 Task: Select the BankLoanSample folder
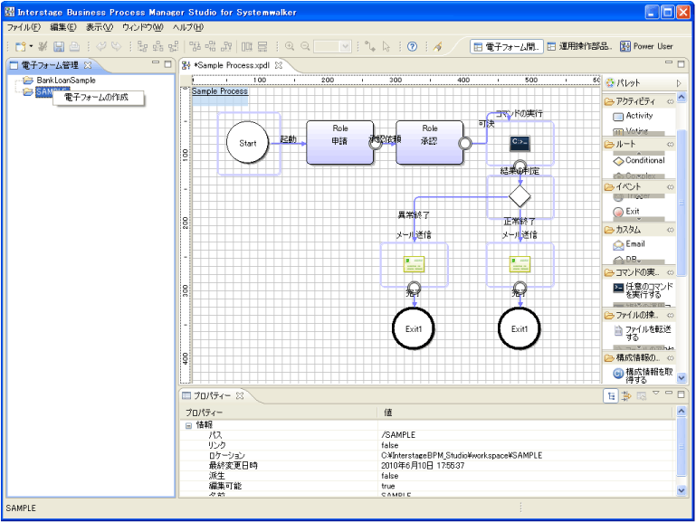[x=66, y=81]
